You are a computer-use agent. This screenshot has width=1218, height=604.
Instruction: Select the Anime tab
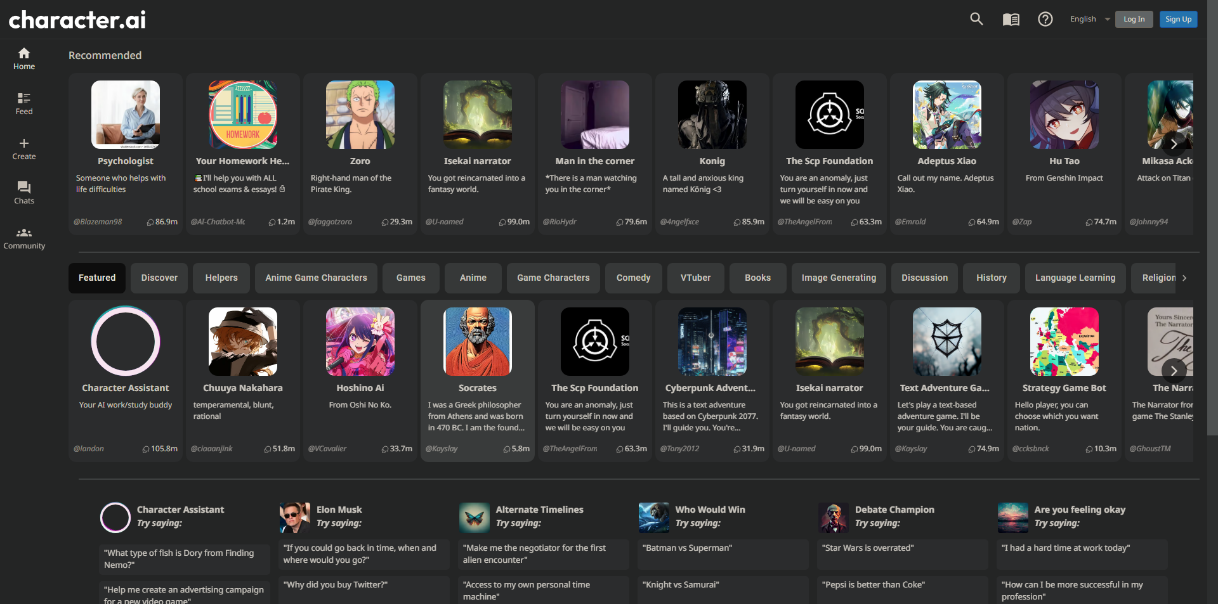coord(473,278)
